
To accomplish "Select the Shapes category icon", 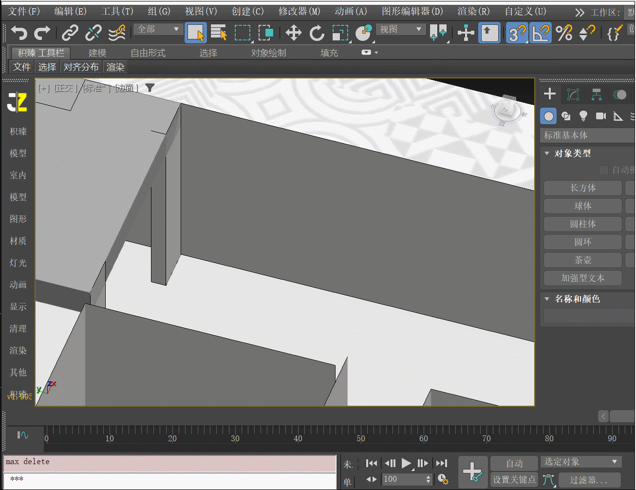I will 566,116.
